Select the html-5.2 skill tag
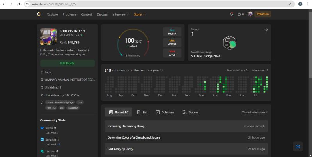Image resolution: width=312 pixels, height=157 pixels. pos(51,107)
